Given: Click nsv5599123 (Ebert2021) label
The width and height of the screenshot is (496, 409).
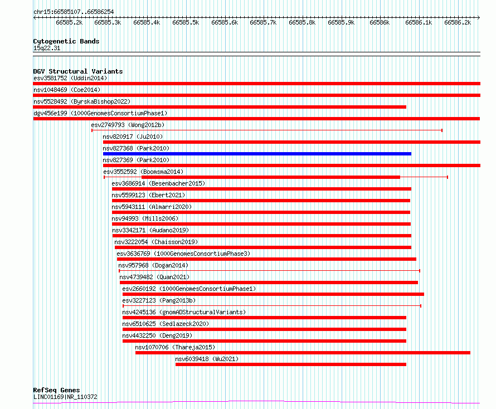Looking at the screenshot, I should click(x=148, y=195).
